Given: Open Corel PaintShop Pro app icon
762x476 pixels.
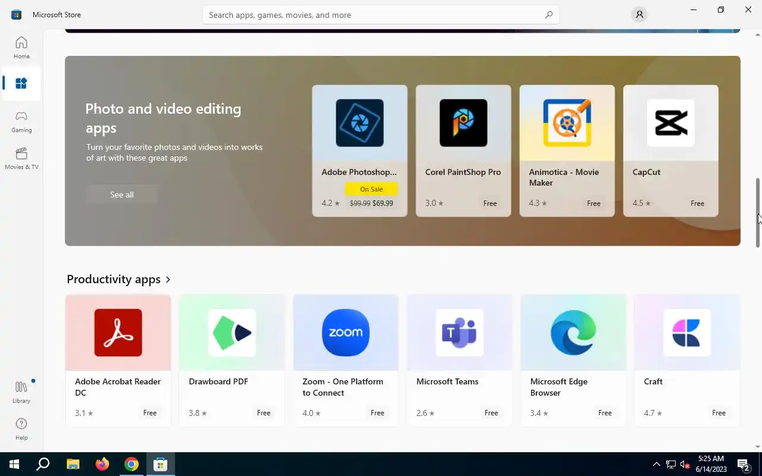Looking at the screenshot, I should point(463,123).
